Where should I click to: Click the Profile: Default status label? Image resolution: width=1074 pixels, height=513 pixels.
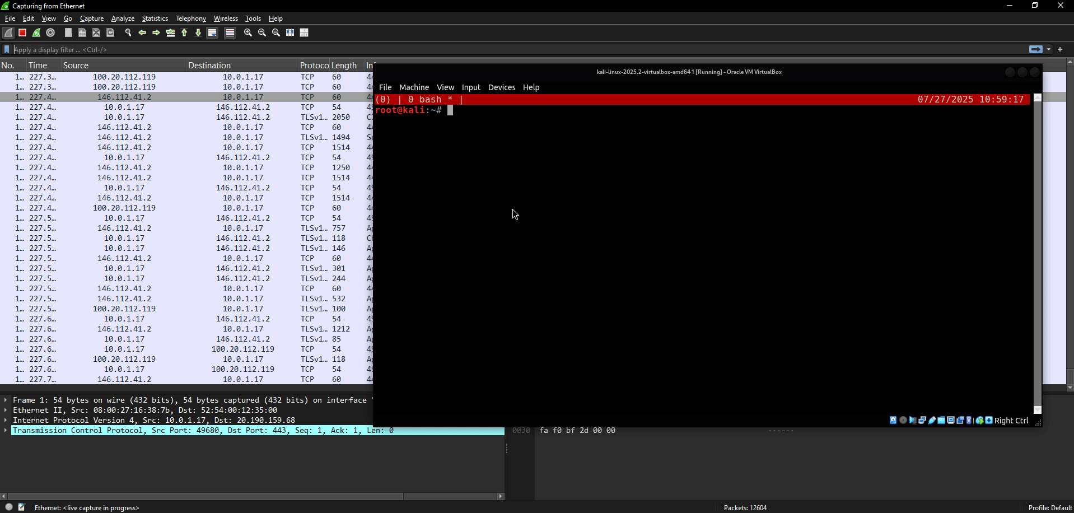pyautogui.click(x=1049, y=508)
